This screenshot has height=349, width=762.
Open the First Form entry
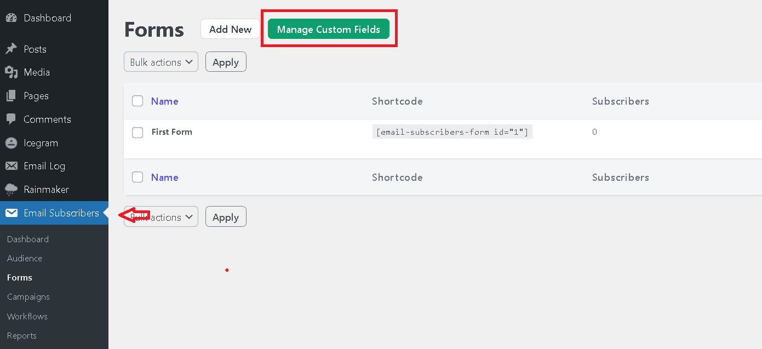(x=172, y=132)
